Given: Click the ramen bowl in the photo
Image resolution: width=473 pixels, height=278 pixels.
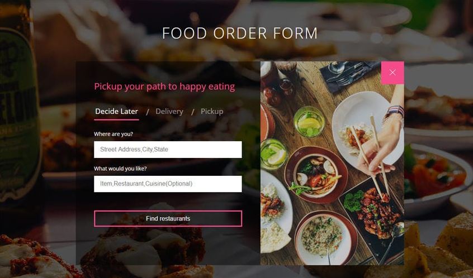Looking at the screenshot, I should pos(316,175).
